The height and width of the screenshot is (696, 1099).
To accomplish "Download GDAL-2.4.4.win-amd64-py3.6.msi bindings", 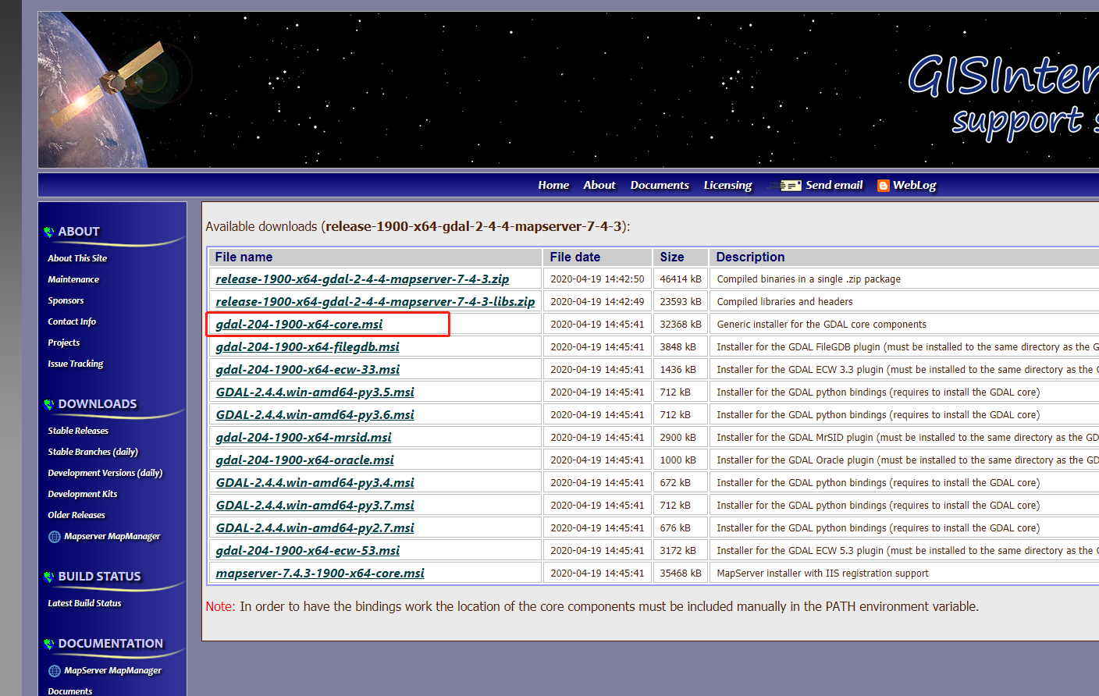I will coord(315,414).
